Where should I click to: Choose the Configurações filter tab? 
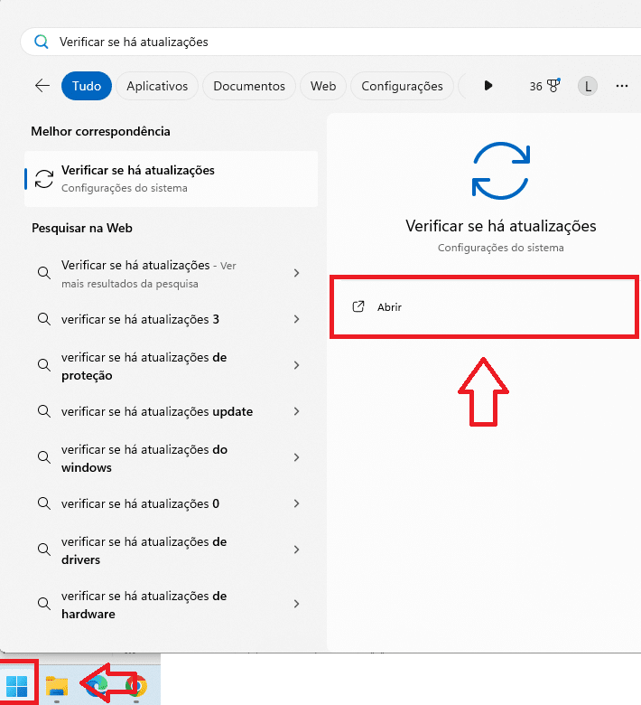pos(402,86)
